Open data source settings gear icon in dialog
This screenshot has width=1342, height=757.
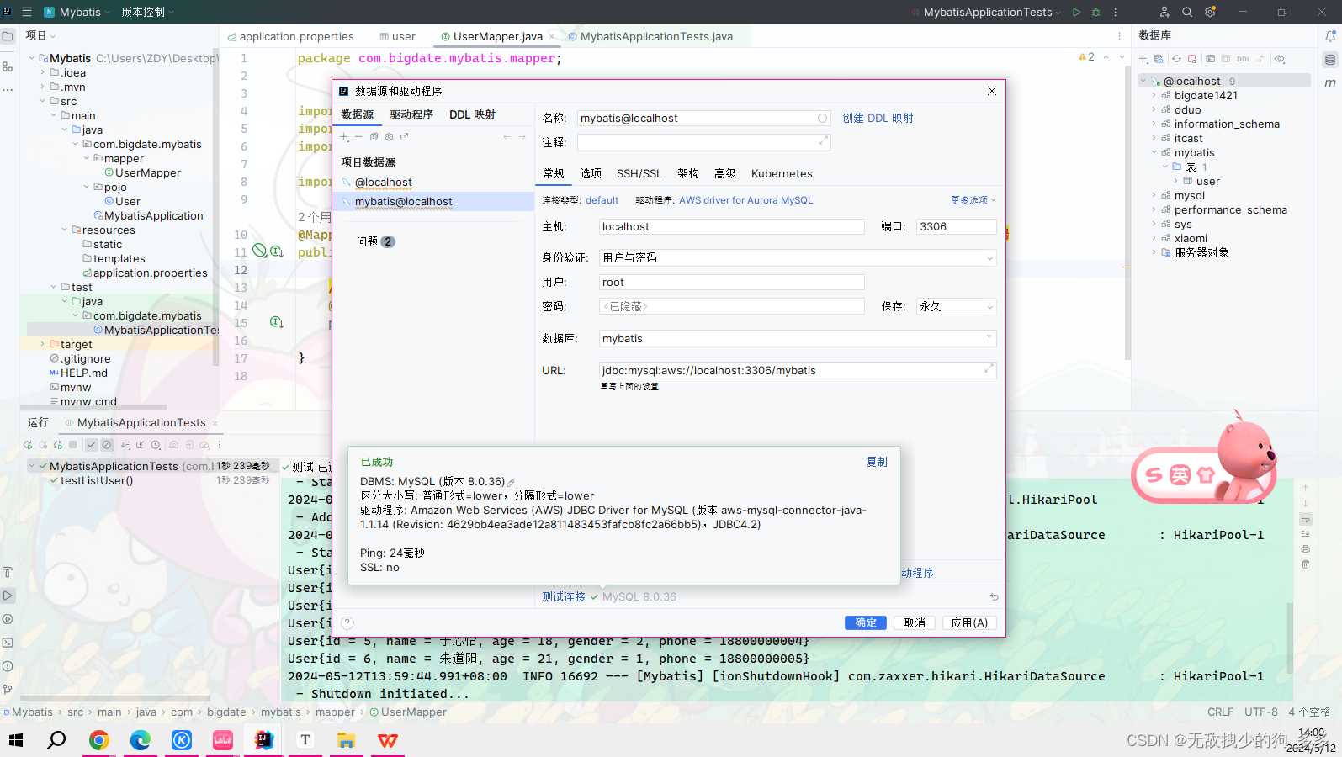tap(389, 137)
